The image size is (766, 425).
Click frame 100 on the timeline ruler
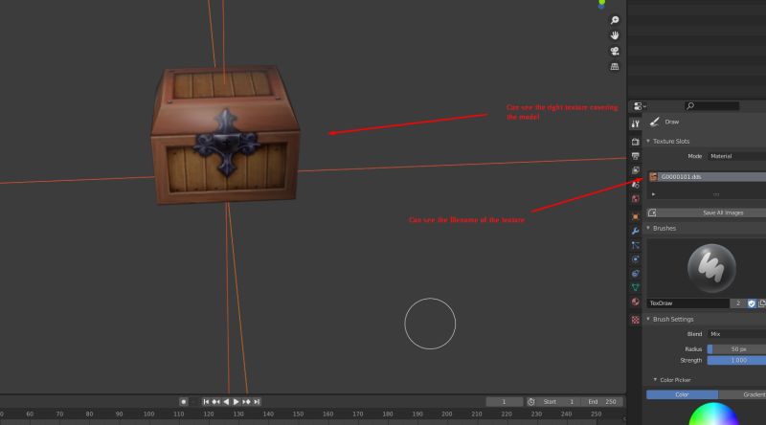tap(149, 414)
